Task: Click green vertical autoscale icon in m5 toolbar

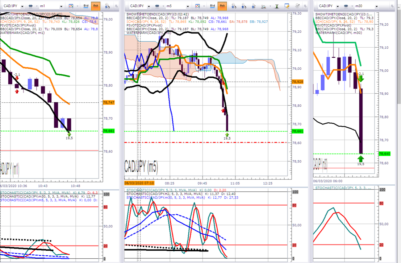Action: (x=277, y=6)
